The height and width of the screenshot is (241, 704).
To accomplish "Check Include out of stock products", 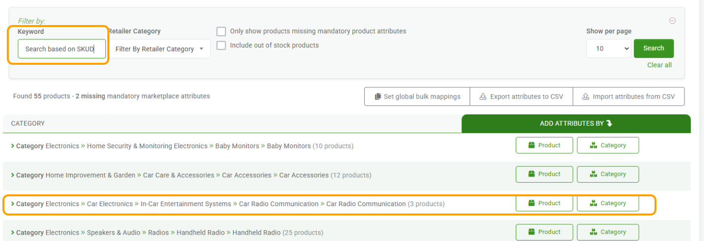I will 221,46.
